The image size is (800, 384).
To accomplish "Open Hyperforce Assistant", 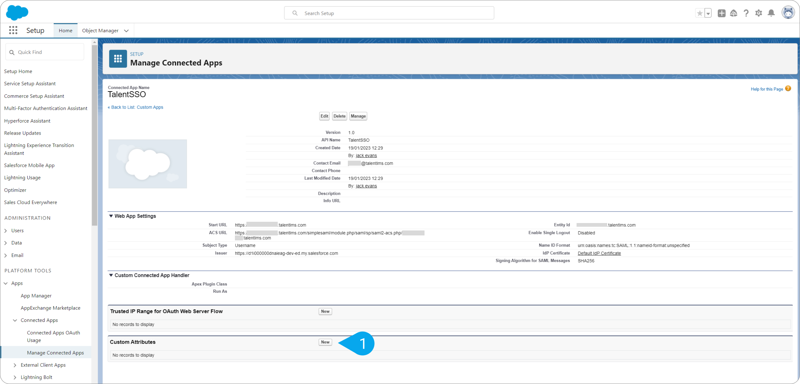I will pyautogui.click(x=27, y=121).
